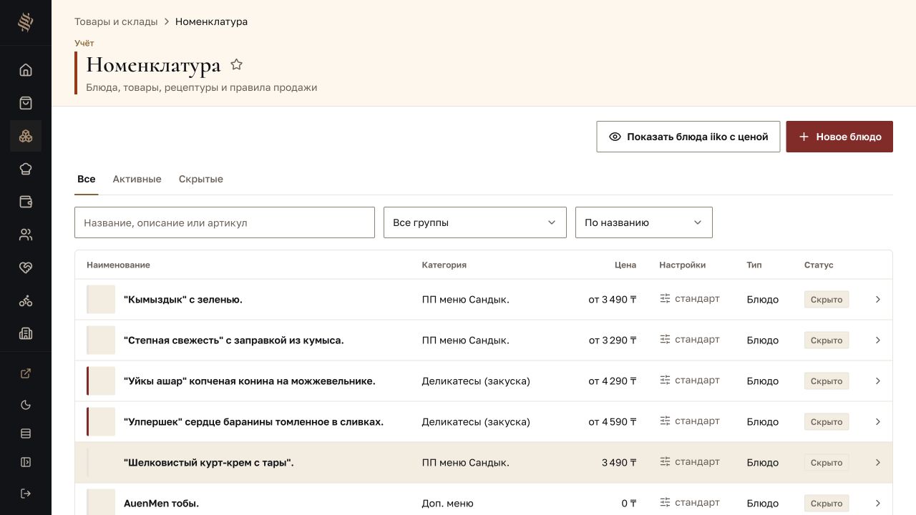Image resolution: width=916 pixels, height=515 pixels.
Task: Open row chevron for "Уйкы ашар"
Action: (878, 381)
